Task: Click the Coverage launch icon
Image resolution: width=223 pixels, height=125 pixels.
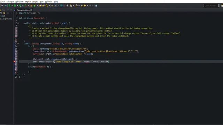Action: [20, 6]
